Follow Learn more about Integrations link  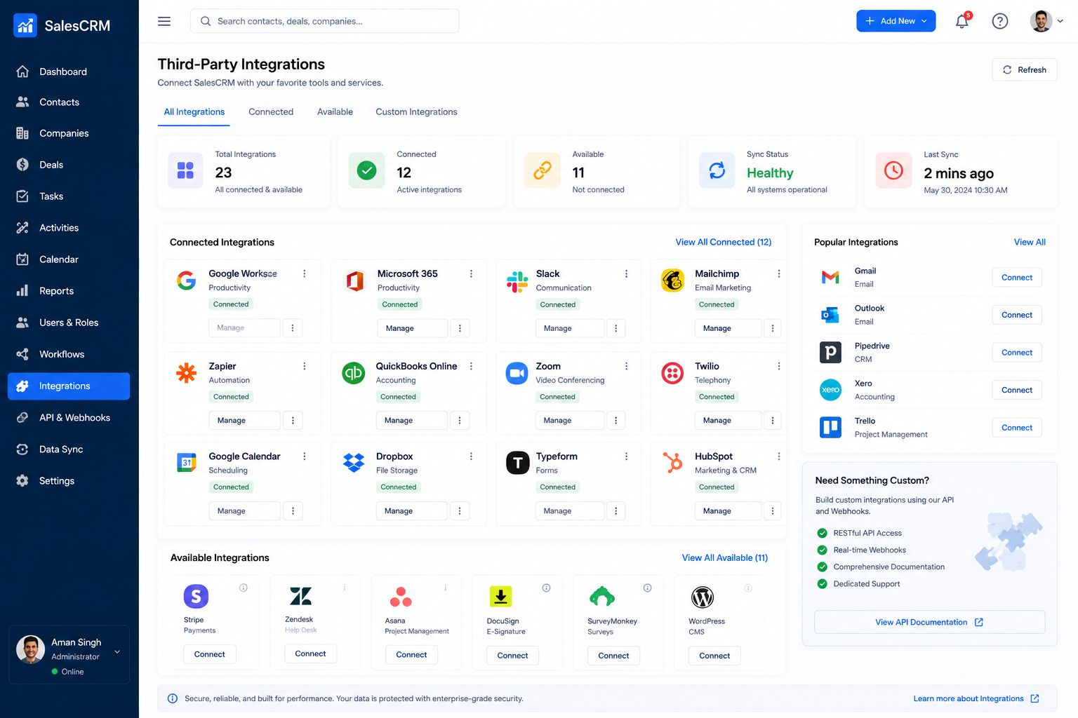[x=976, y=699]
